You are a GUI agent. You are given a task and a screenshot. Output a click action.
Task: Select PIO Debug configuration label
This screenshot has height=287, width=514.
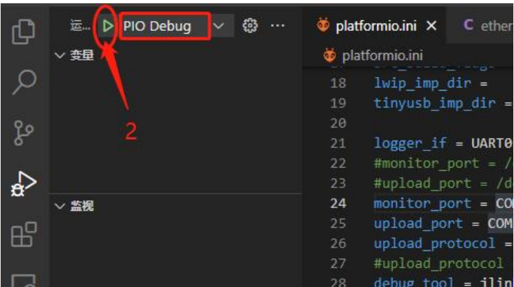157,26
